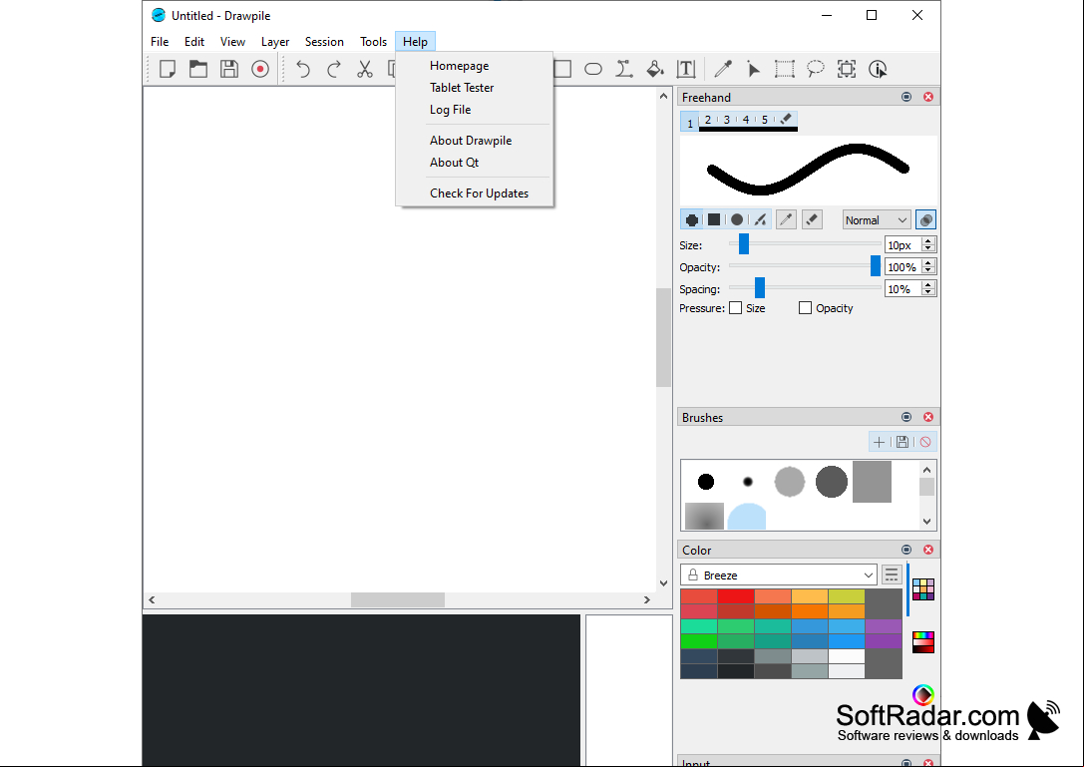The width and height of the screenshot is (1084, 767).
Task: Select the Laser pointer tool
Action: pos(754,69)
